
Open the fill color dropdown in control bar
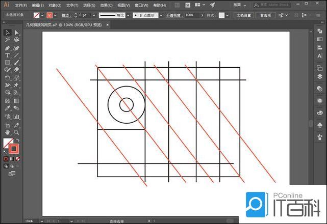tap(42, 15)
